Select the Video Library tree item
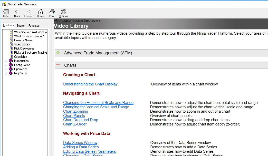The width and height of the screenshot is (268, 156). pos(22,44)
